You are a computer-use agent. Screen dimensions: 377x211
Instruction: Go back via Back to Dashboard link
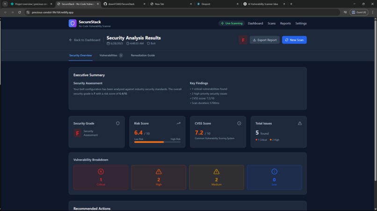(84, 40)
